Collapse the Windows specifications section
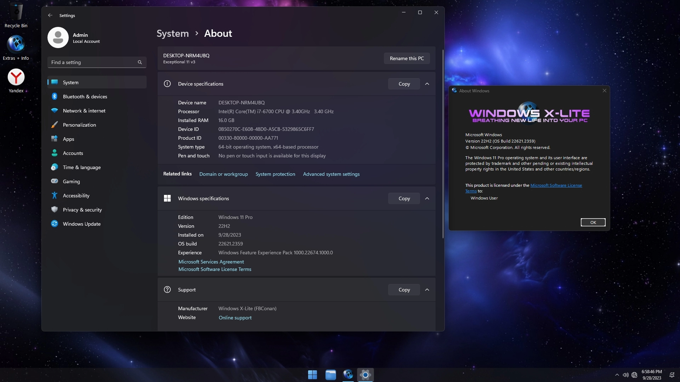 point(427,198)
